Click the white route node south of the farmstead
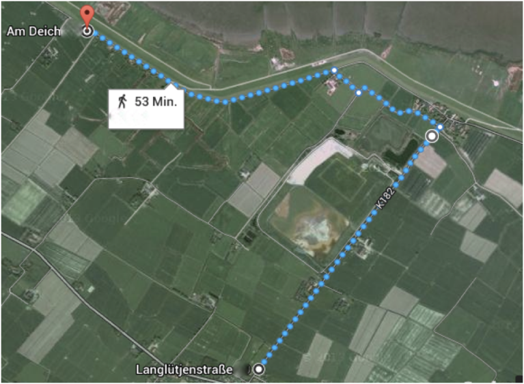The height and width of the screenshot is (384, 524). click(359, 93)
